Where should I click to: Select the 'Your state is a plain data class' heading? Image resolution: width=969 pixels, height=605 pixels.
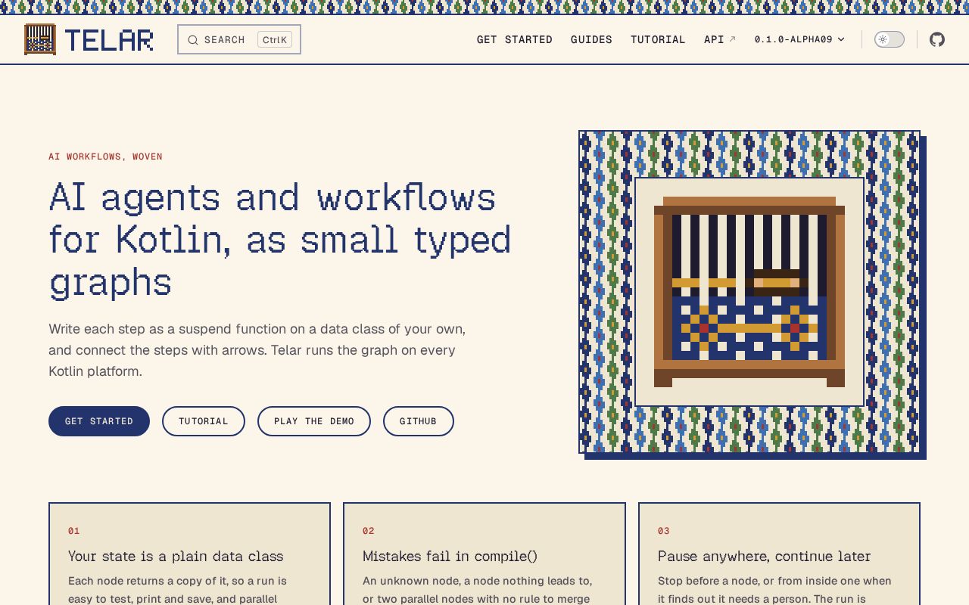point(176,556)
